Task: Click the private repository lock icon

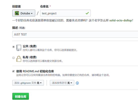Action: pos(19,59)
